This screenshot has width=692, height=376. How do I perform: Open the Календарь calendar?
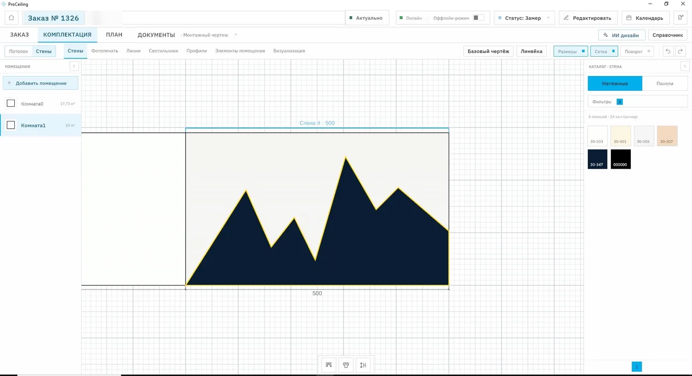(x=645, y=18)
